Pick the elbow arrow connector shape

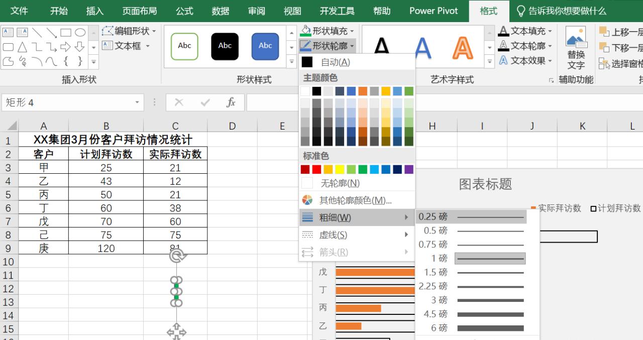tap(51, 47)
